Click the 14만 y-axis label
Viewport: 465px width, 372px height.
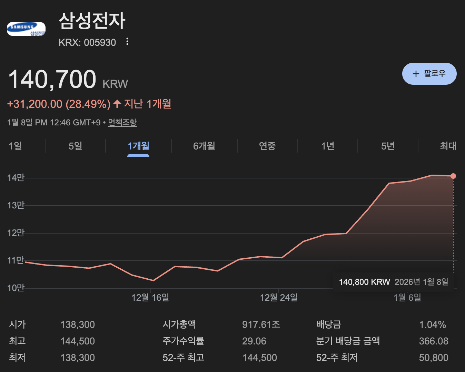click(x=16, y=178)
